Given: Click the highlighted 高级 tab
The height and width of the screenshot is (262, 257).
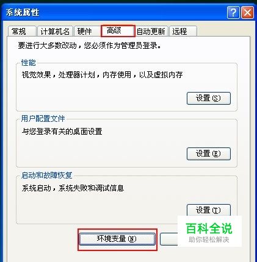Looking at the screenshot, I should 118,31.
